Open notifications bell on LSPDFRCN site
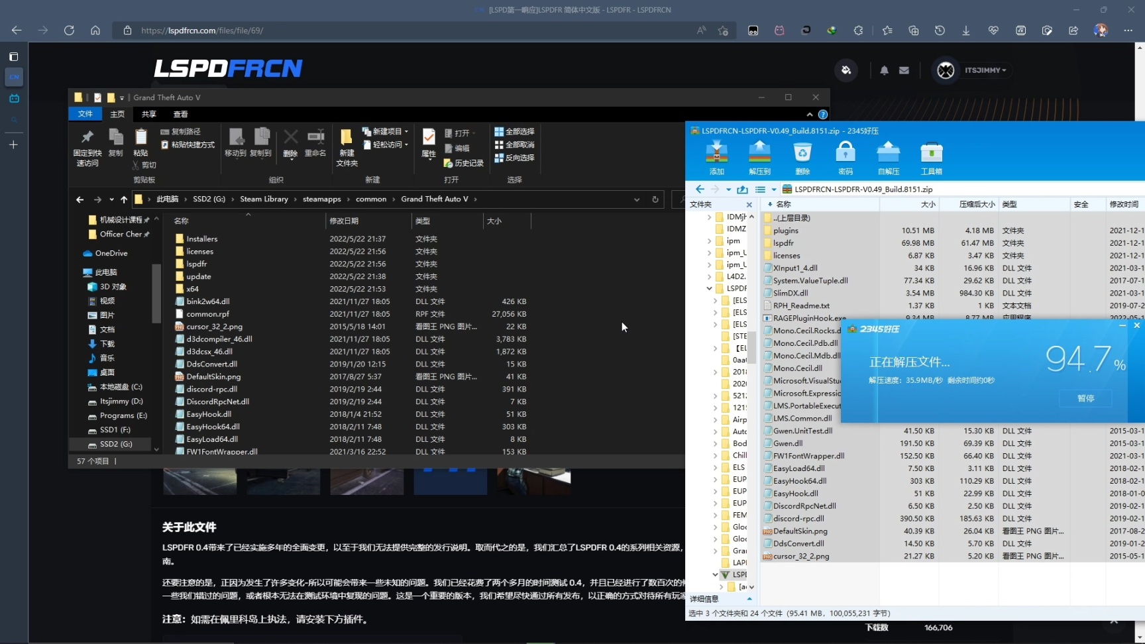Image resolution: width=1145 pixels, height=644 pixels. pos(884,70)
